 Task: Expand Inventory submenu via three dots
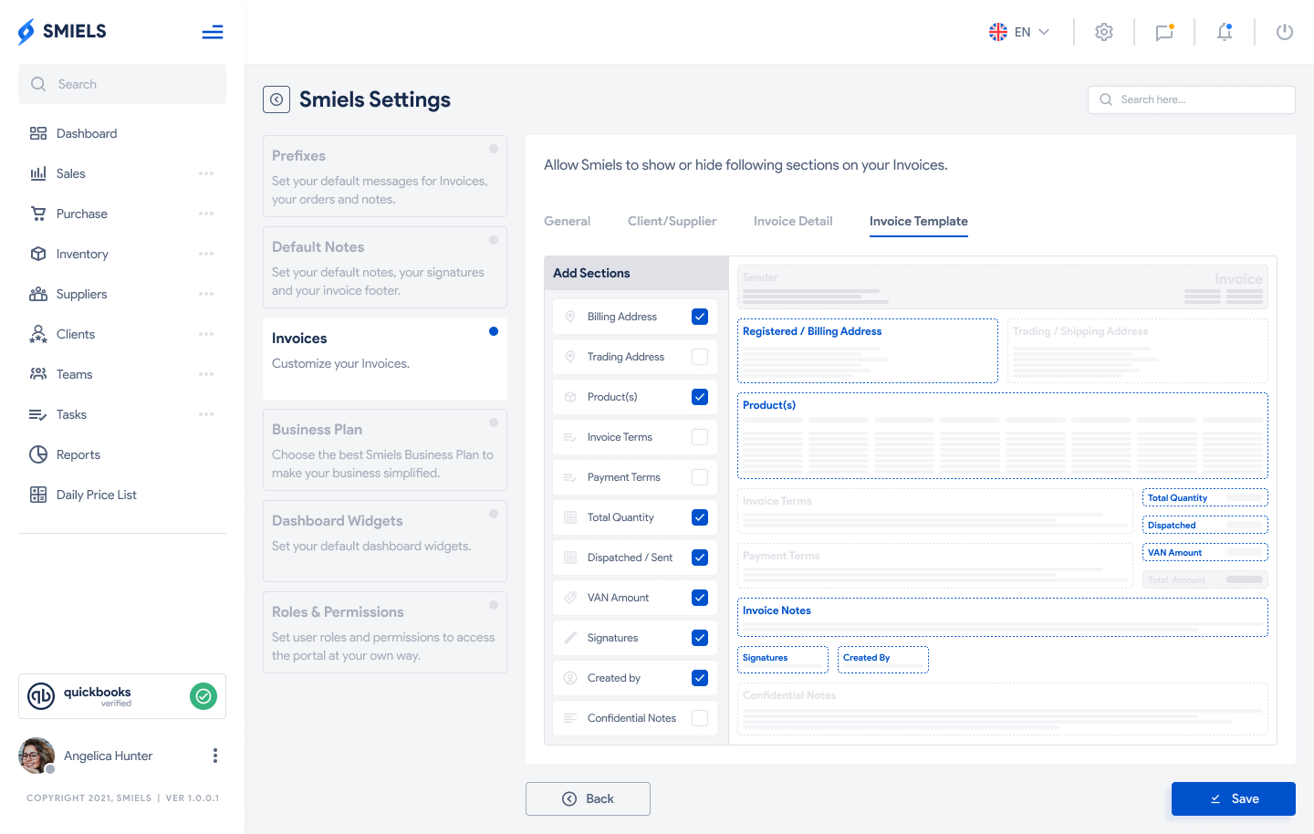pyautogui.click(x=206, y=254)
